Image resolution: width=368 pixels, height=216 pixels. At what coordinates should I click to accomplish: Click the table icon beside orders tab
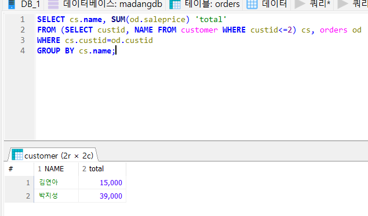(x=175, y=4)
